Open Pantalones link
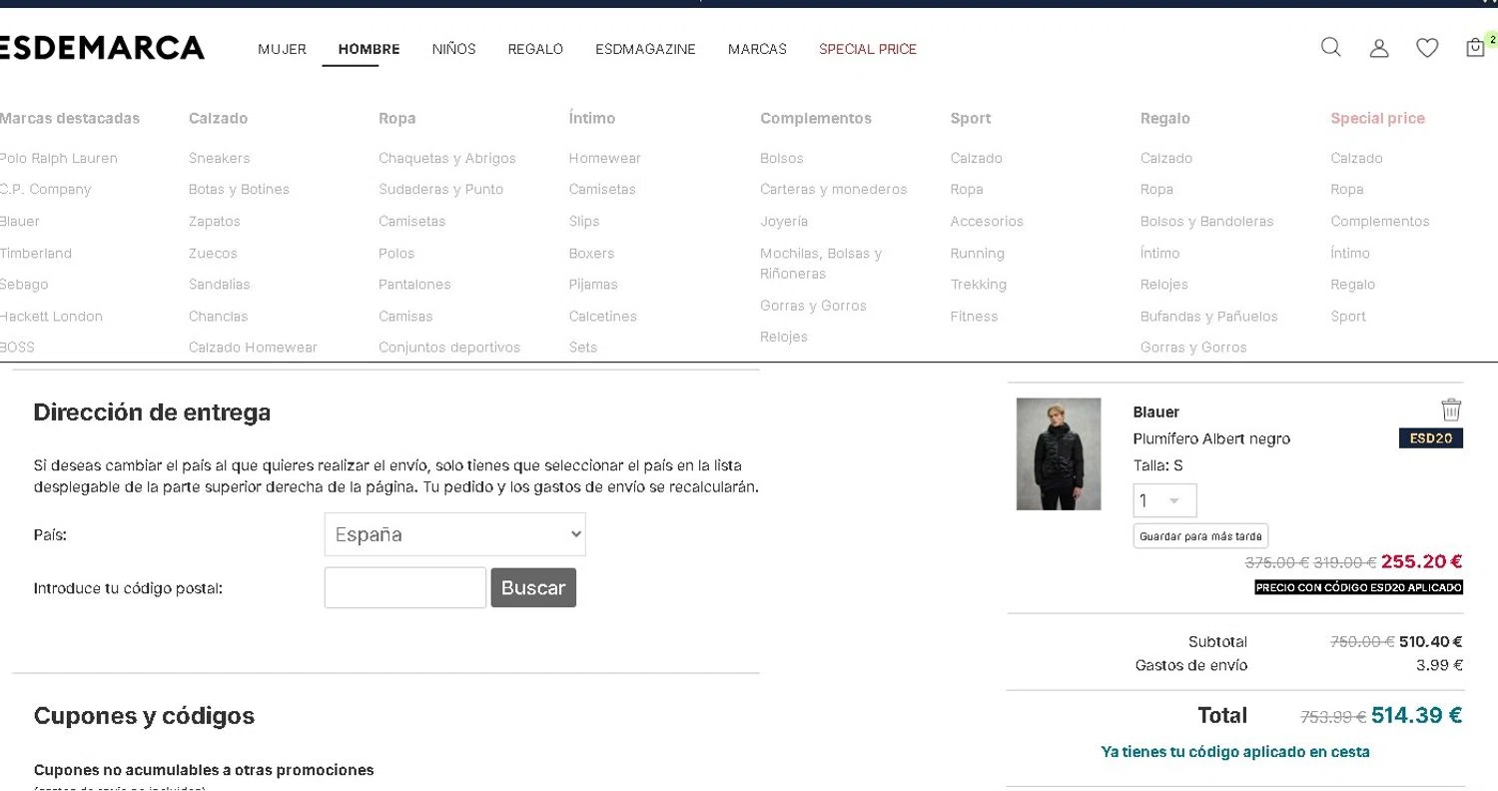Image resolution: width=1498 pixels, height=791 pixels. 414,285
